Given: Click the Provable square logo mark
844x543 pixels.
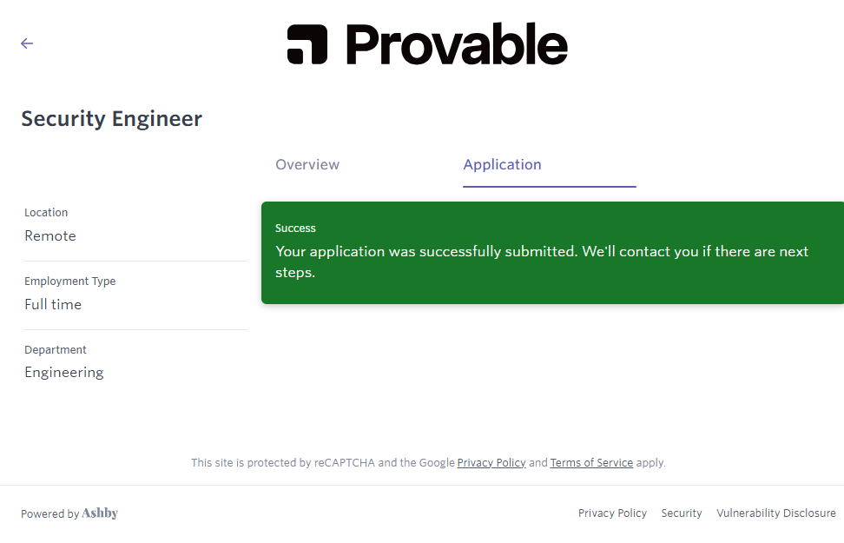Looking at the screenshot, I should [307, 44].
